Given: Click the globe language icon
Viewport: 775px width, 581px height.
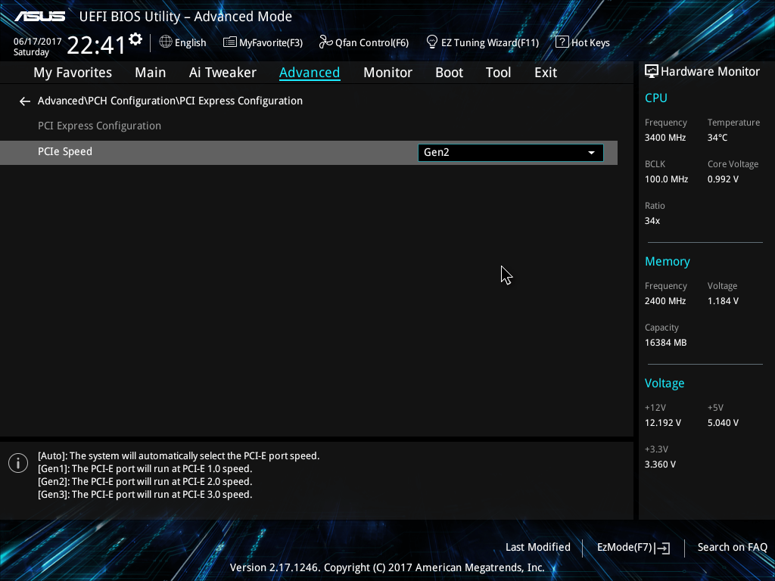Looking at the screenshot, I should 166,42.
